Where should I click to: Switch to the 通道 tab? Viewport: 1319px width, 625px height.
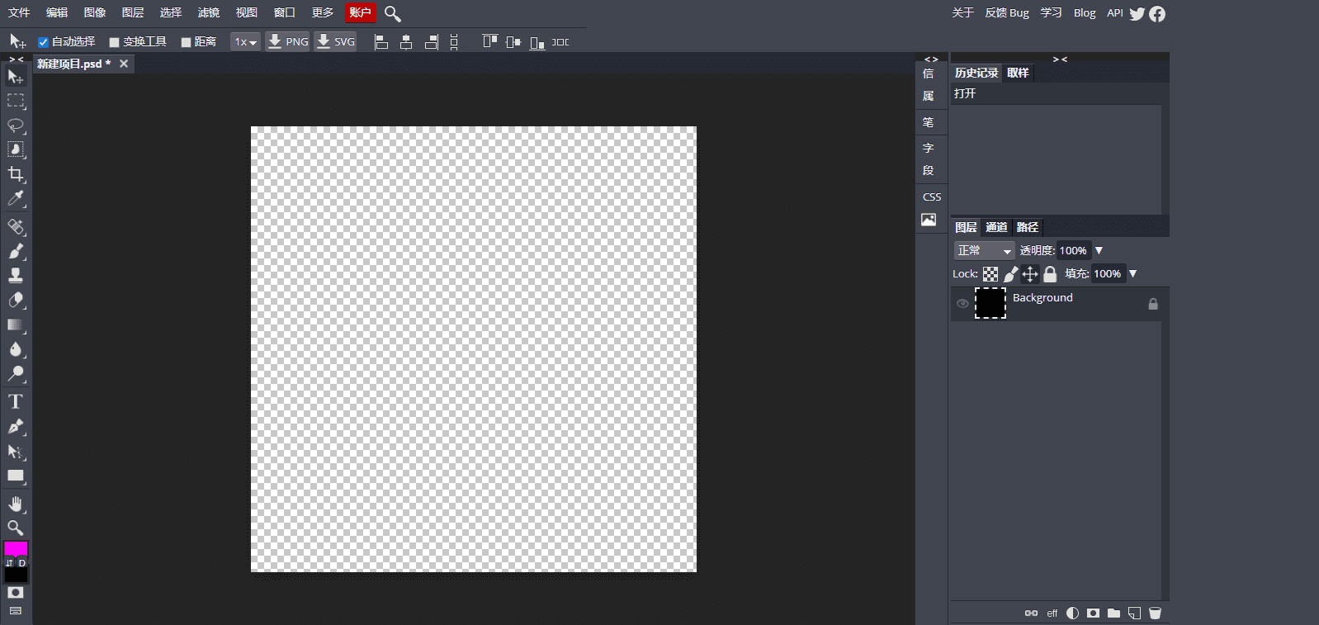click(996, 227)
